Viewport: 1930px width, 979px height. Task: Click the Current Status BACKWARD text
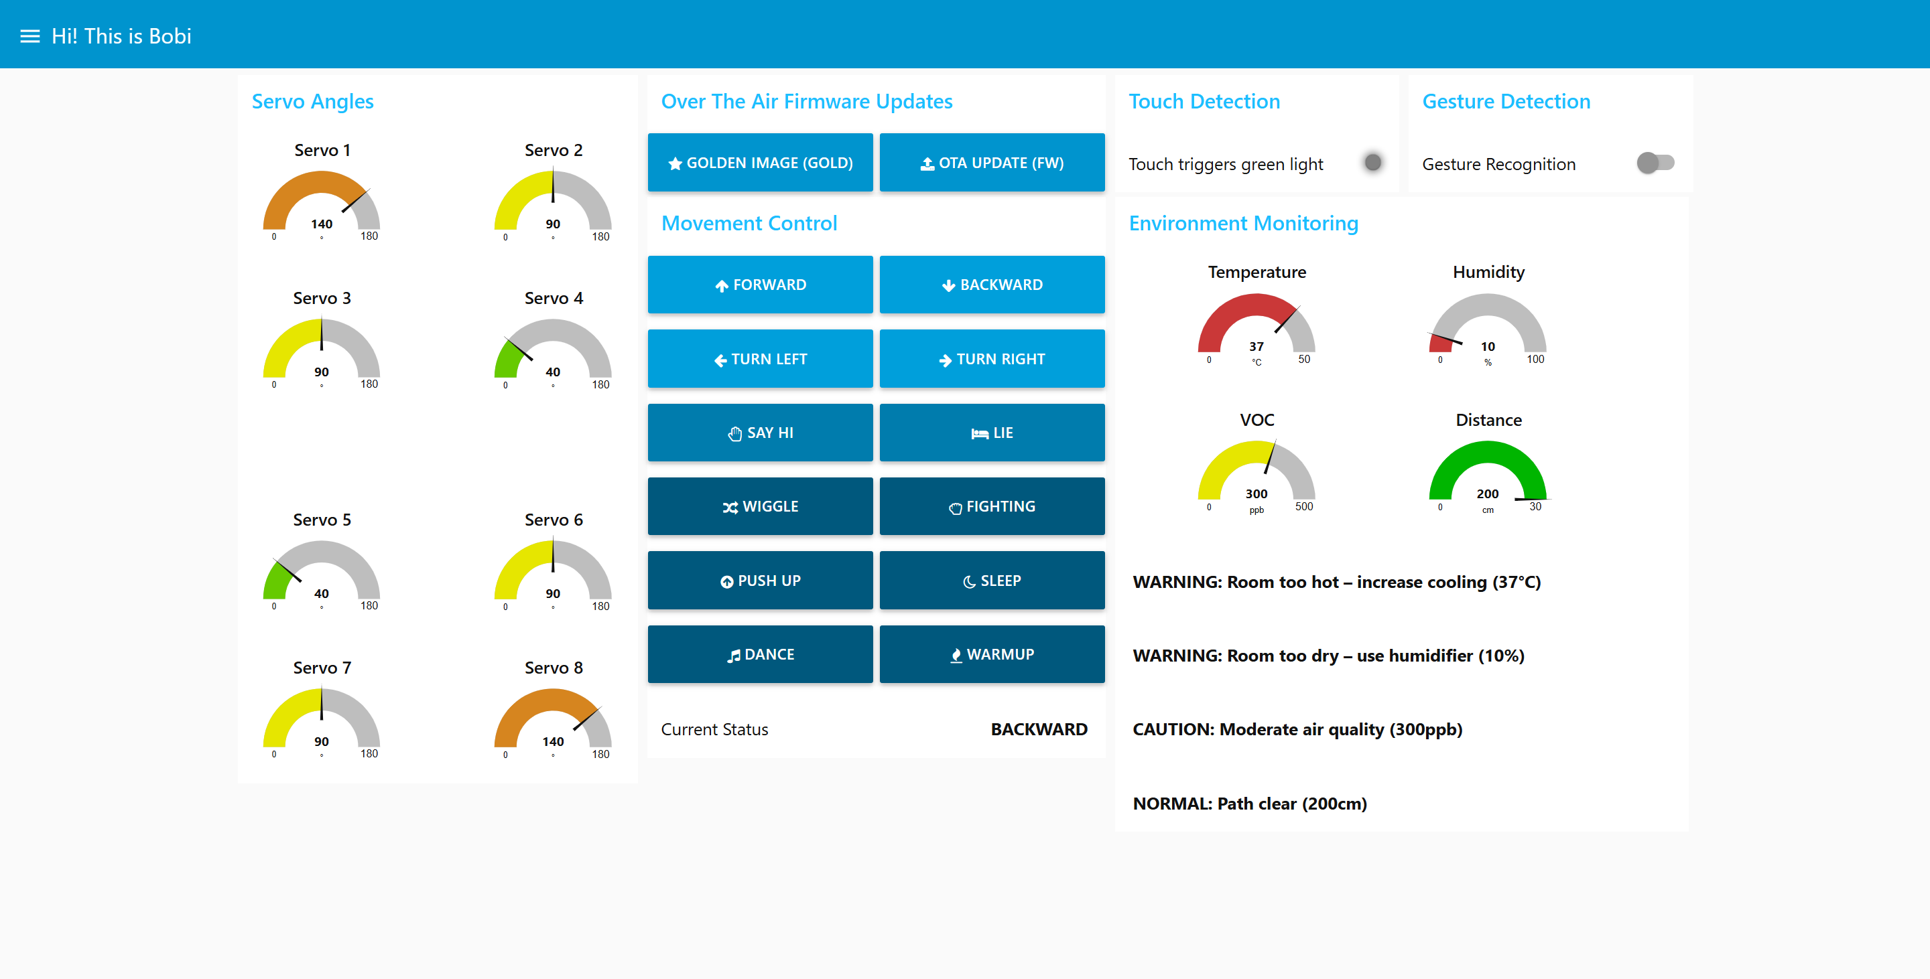1039,729
